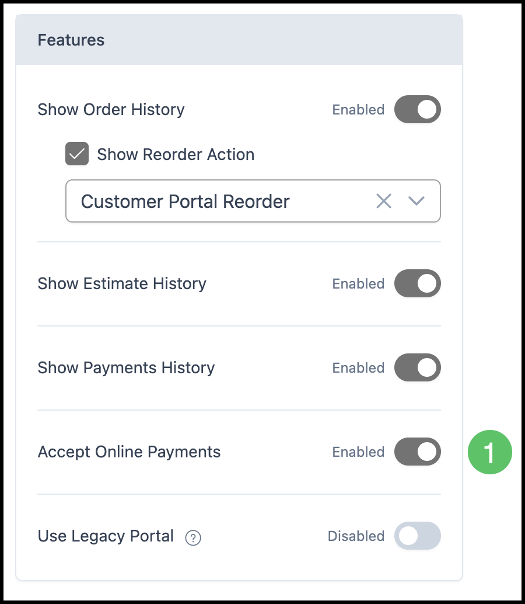The image size is (525, 604).
Task: Turn off Show Estimate History switch
Action: click(417, 283)
